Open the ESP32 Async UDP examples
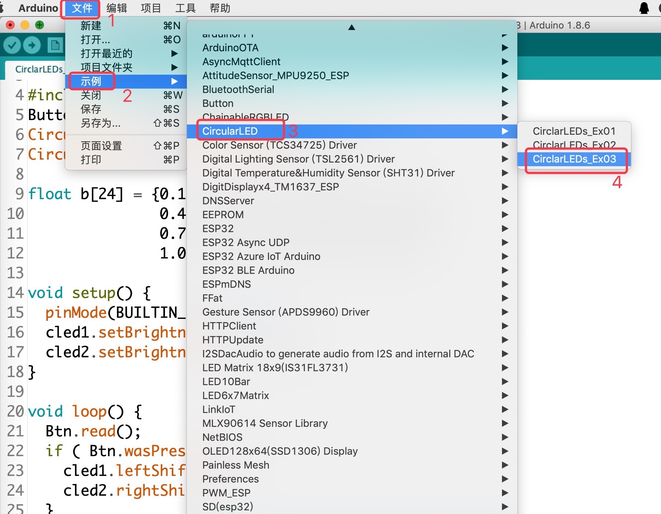Viewport: 661px width, 514px height. tap(352, 242)
